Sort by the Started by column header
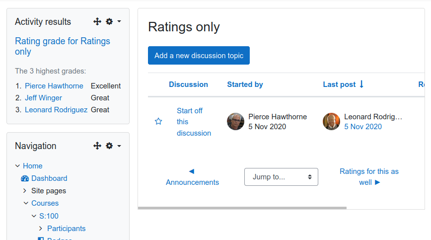 tap(245, 84)
